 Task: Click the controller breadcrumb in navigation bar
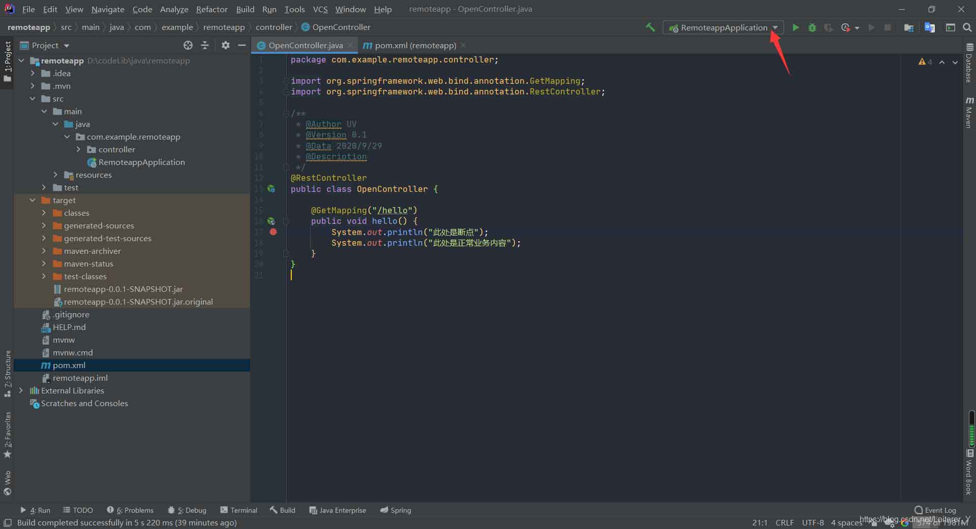(x=273, y=27)
